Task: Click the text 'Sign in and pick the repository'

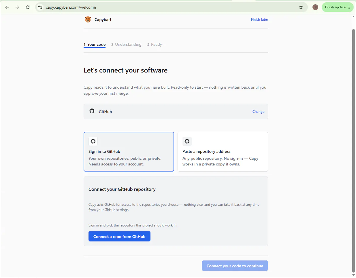Action: click(133, 225)
